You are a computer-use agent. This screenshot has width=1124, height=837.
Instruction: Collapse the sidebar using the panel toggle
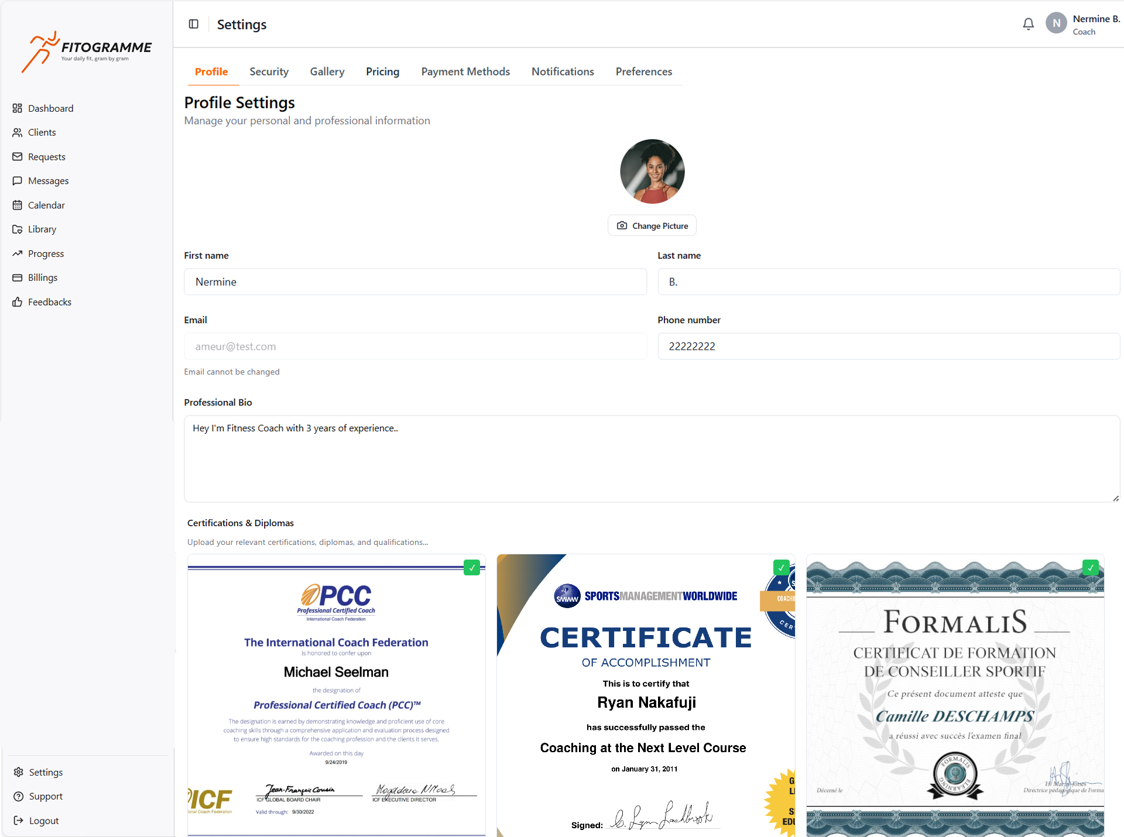pos(194,23)
